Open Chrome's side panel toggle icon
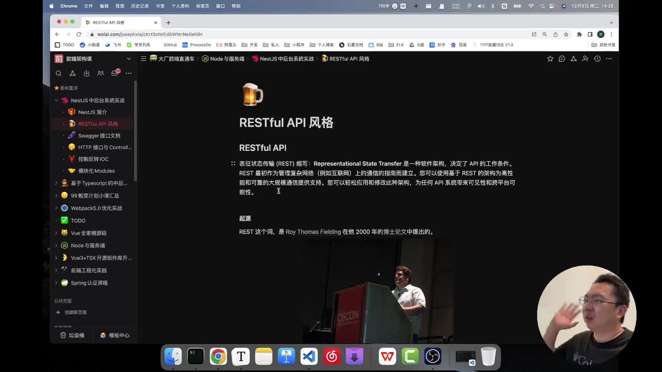 click(590, 34)
